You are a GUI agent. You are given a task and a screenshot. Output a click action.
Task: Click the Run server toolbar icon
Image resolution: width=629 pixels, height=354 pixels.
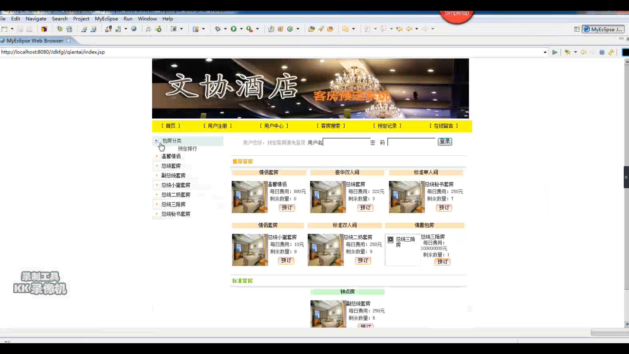coord(118,29)
